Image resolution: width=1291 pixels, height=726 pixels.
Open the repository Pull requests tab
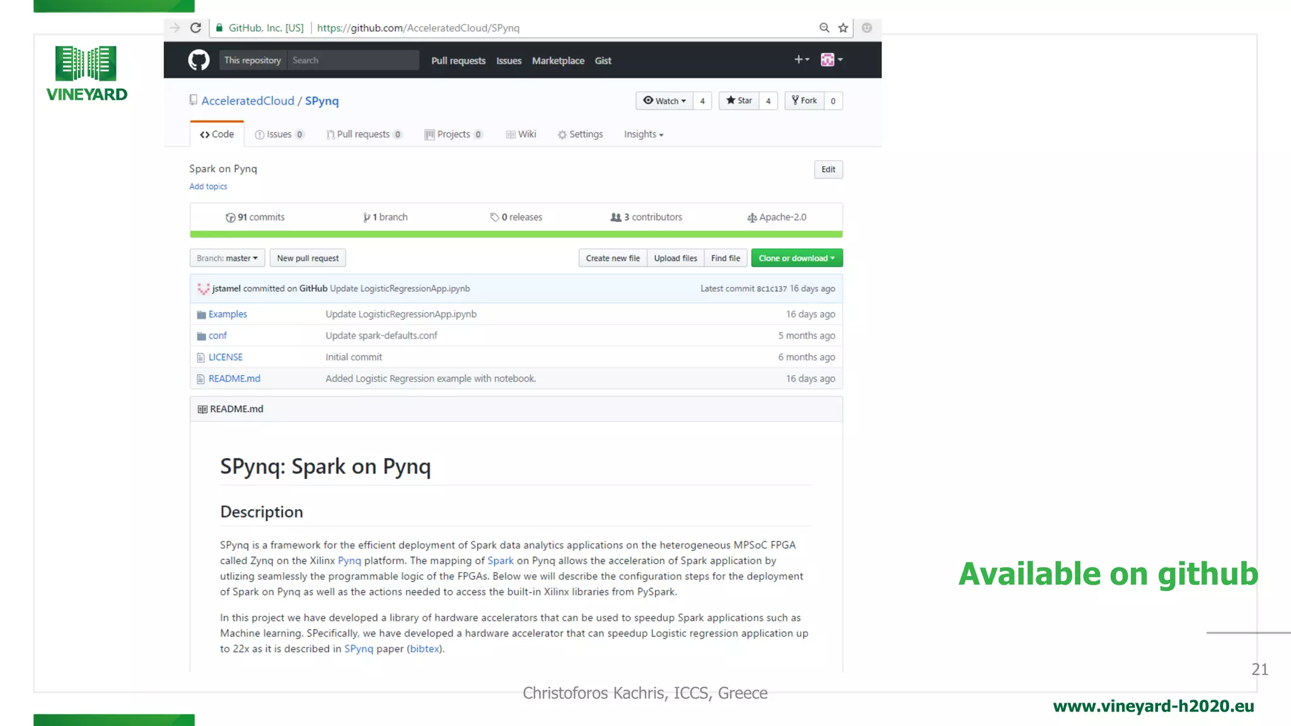[364, 134]
